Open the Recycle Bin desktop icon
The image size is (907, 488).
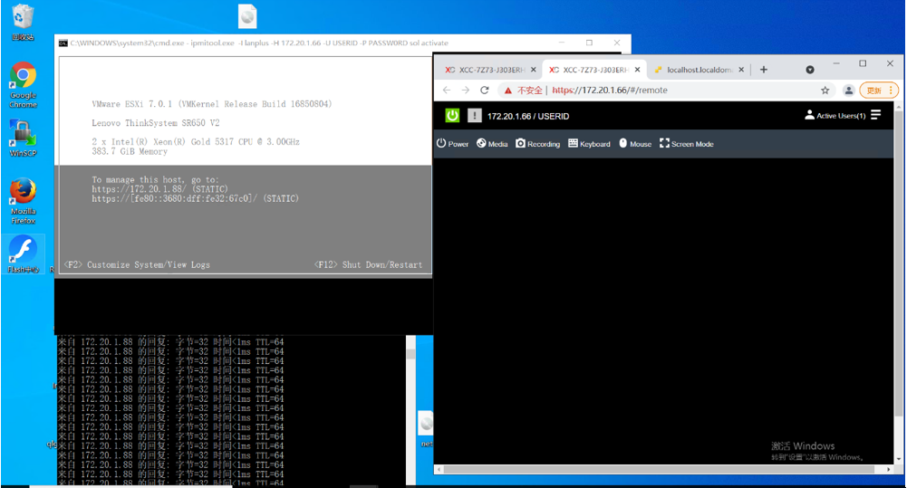pyautogui.click(x=23, y=22)
